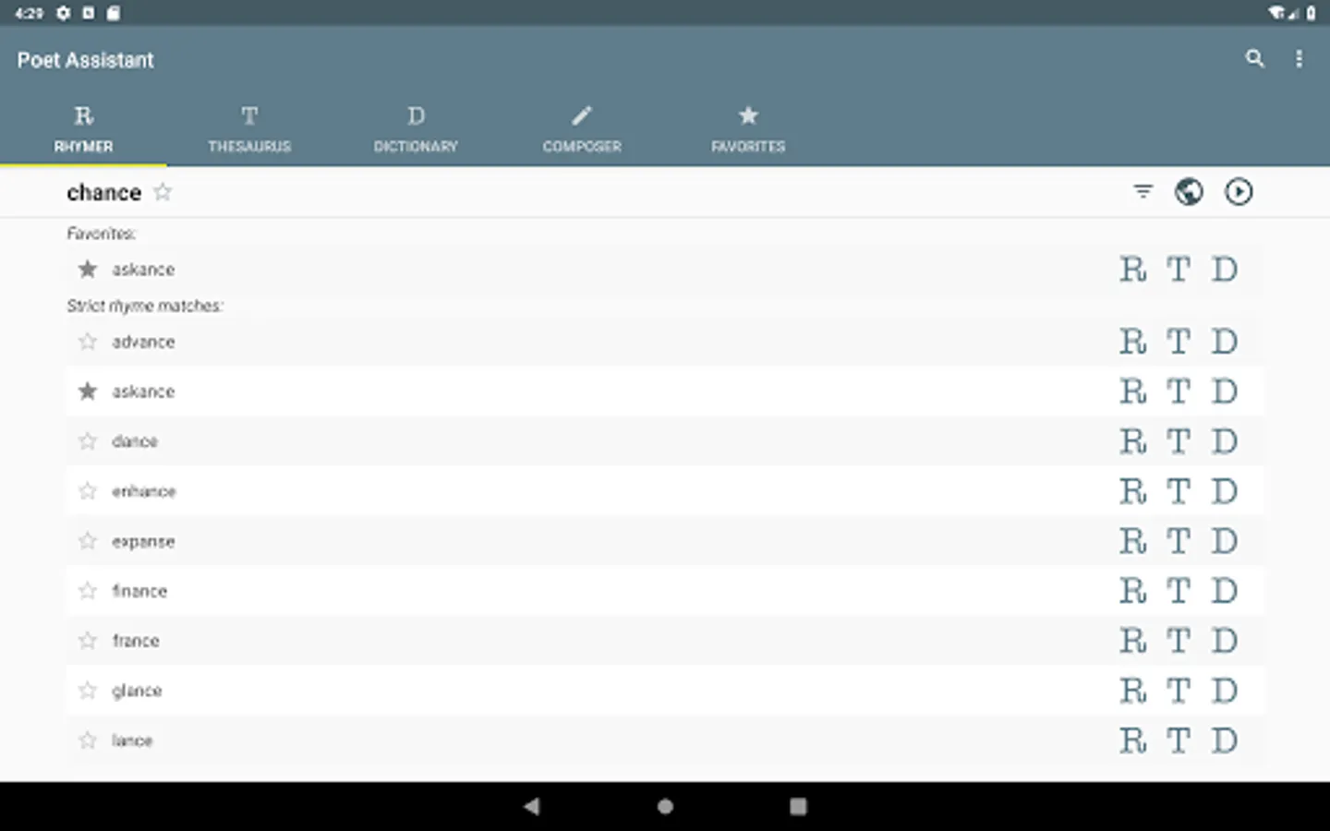This screenshot has width=1330, height=831.
Task: Open the overflow menu with three dots
Action: tap(1299, 59)
